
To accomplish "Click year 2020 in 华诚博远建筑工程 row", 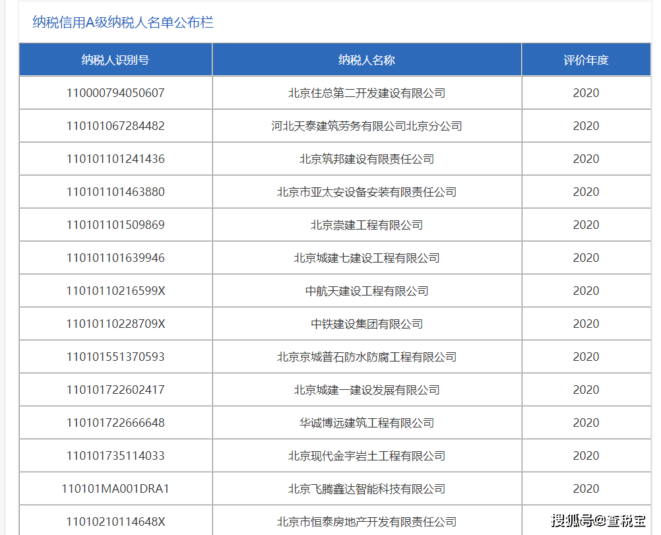I will pos(586,422).
